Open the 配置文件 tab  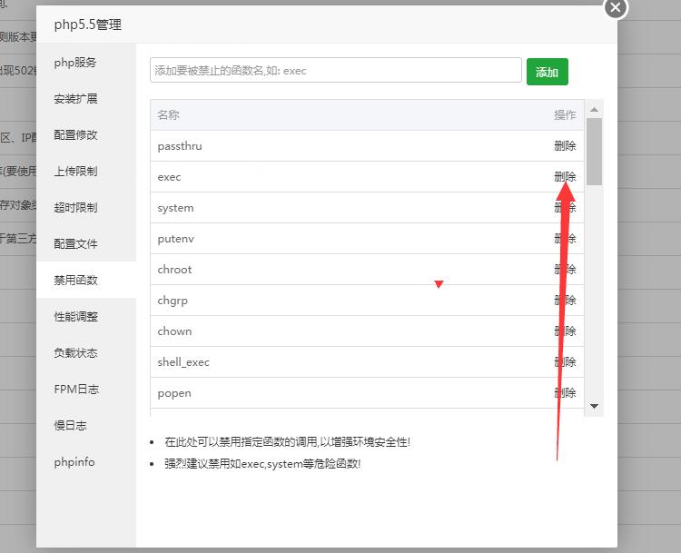coord(75,244)
